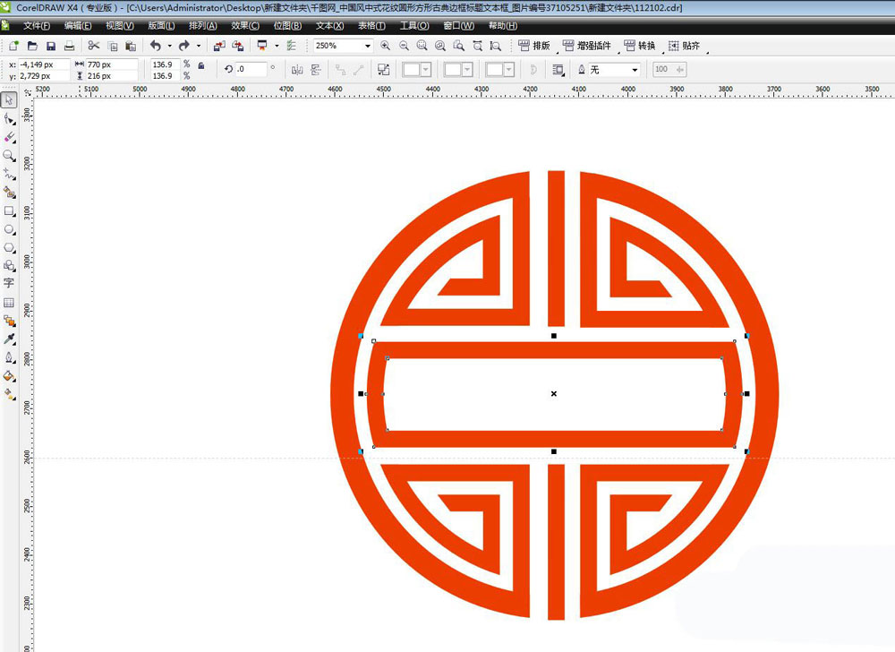895x652 pixels.
Task: Toggle the horizontal mirror button
Action: pos(297,69)
